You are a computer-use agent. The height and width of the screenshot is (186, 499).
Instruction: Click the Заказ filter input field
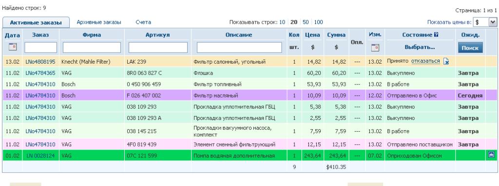coord(41,48)
